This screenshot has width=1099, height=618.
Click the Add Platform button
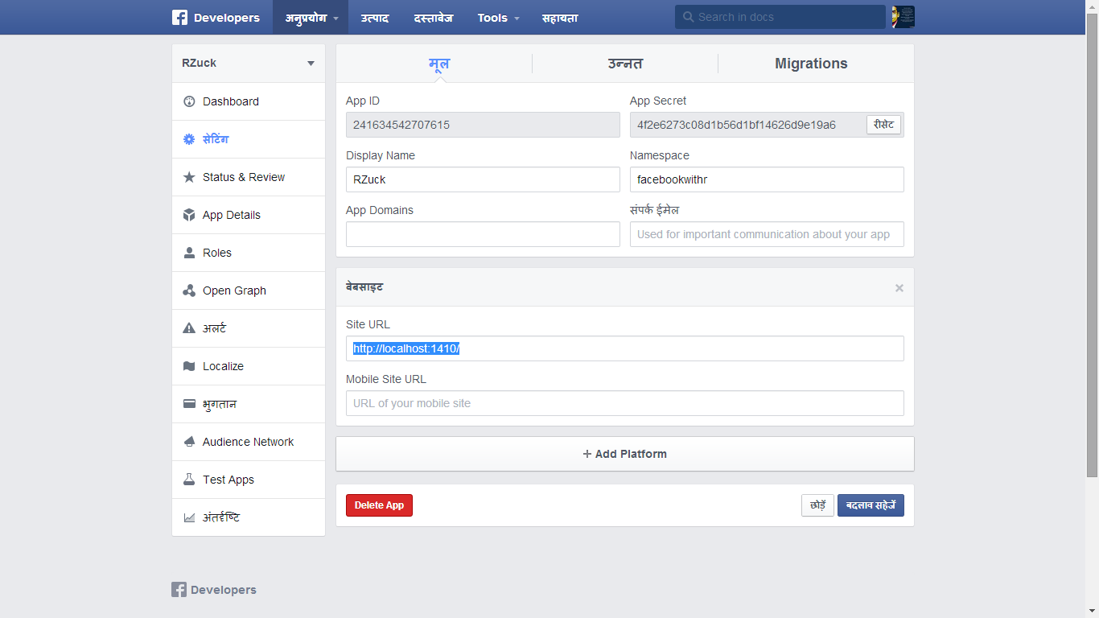[x=624, y=454]
